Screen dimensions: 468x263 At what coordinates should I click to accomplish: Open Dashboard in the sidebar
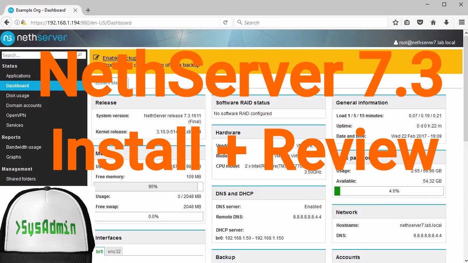tap(18, 86)
